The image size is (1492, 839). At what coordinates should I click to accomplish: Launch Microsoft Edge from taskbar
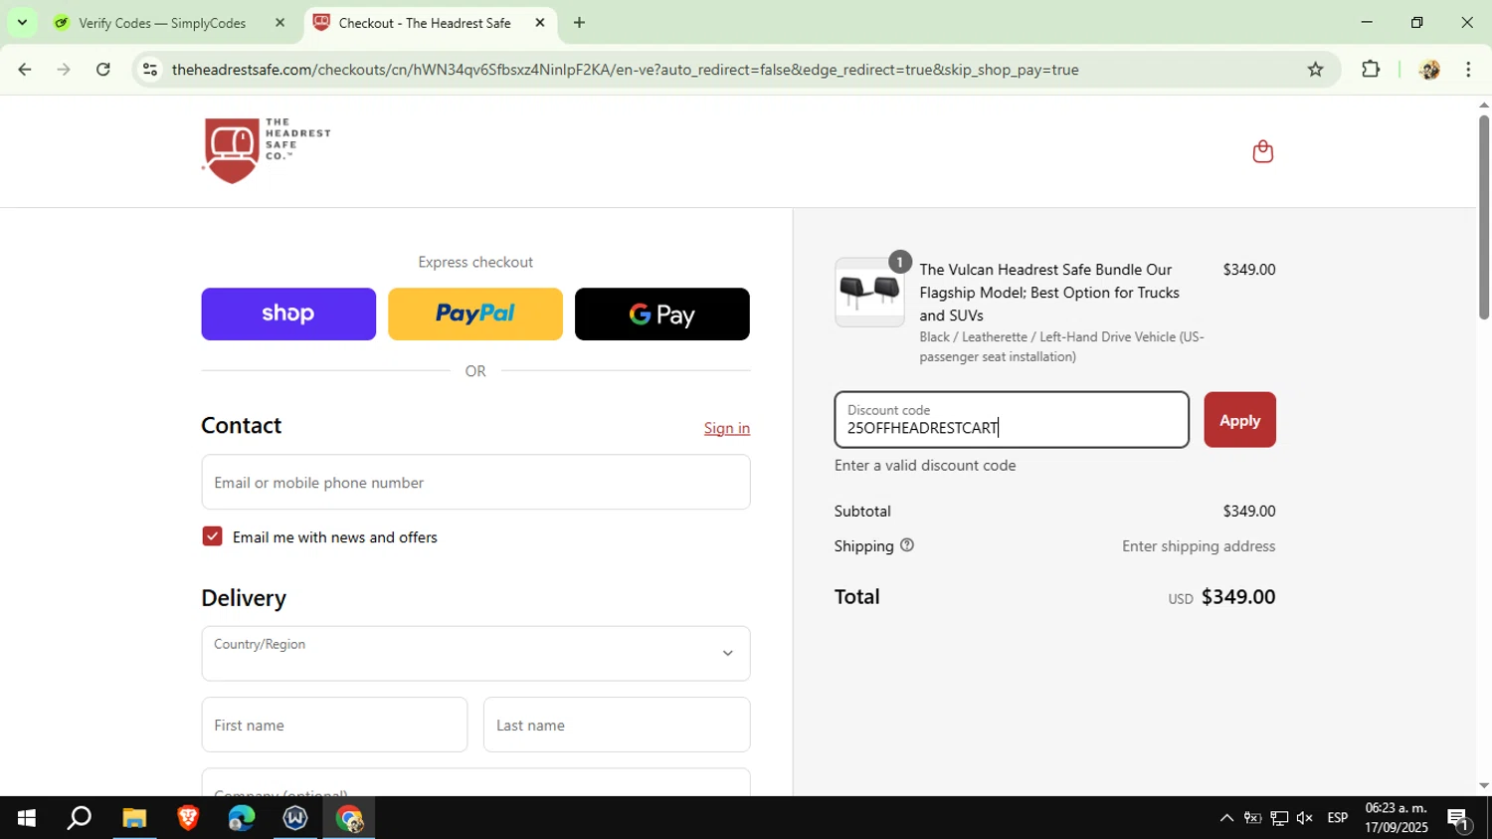tap(242, 818)
